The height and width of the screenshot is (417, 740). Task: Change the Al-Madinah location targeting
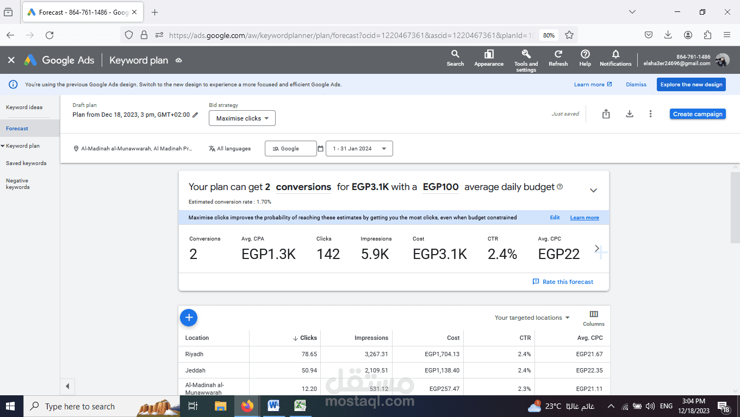[x=133, y=149]
